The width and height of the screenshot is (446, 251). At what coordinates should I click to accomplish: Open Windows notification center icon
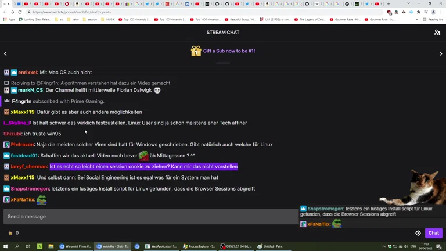pyautogui.click(x=438, y=246)
